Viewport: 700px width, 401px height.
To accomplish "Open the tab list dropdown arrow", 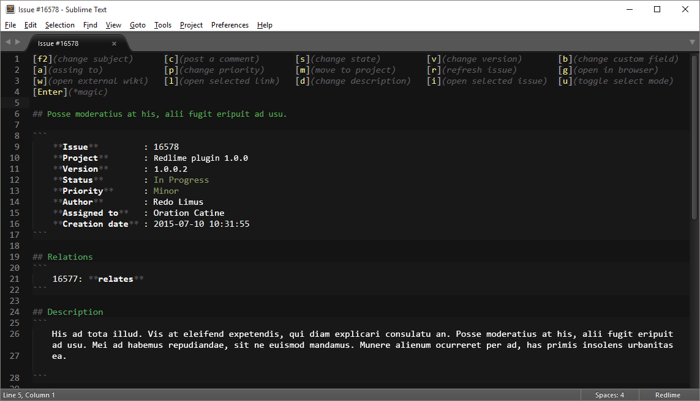I will click(x=692, y=42).
